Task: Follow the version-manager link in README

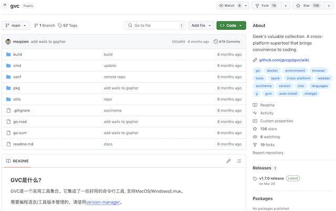Action: 103,202
